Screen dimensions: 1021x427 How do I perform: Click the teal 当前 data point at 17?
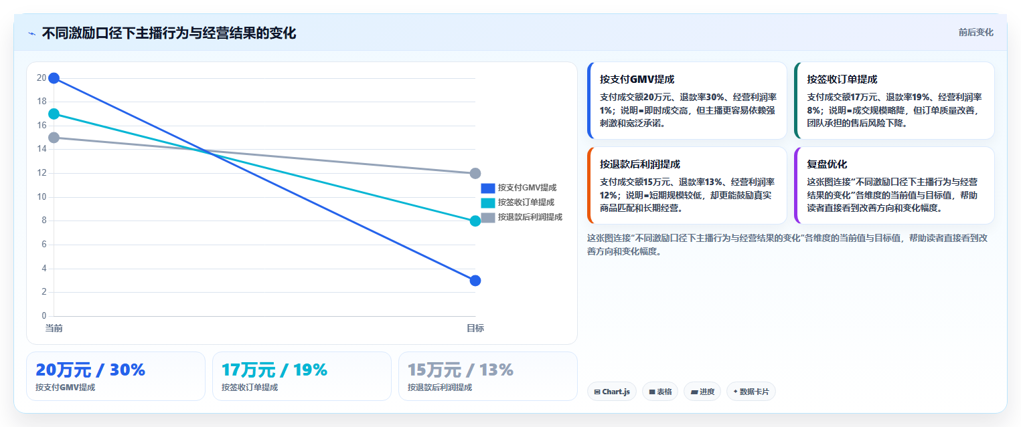pos(54,114)
